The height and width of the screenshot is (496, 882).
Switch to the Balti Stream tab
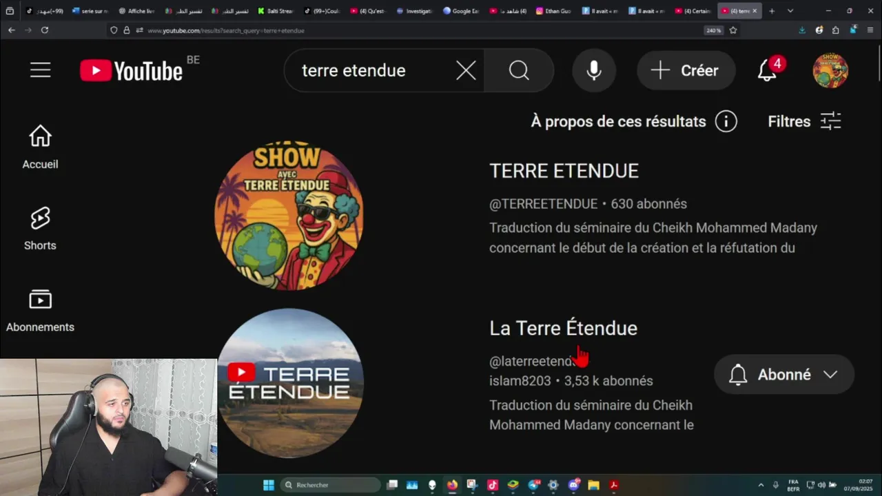(275, 11)
